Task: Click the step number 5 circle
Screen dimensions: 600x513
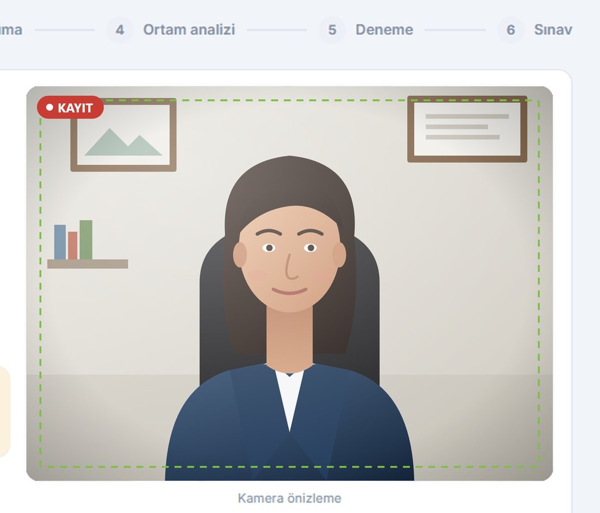Action: coord(332,30)
